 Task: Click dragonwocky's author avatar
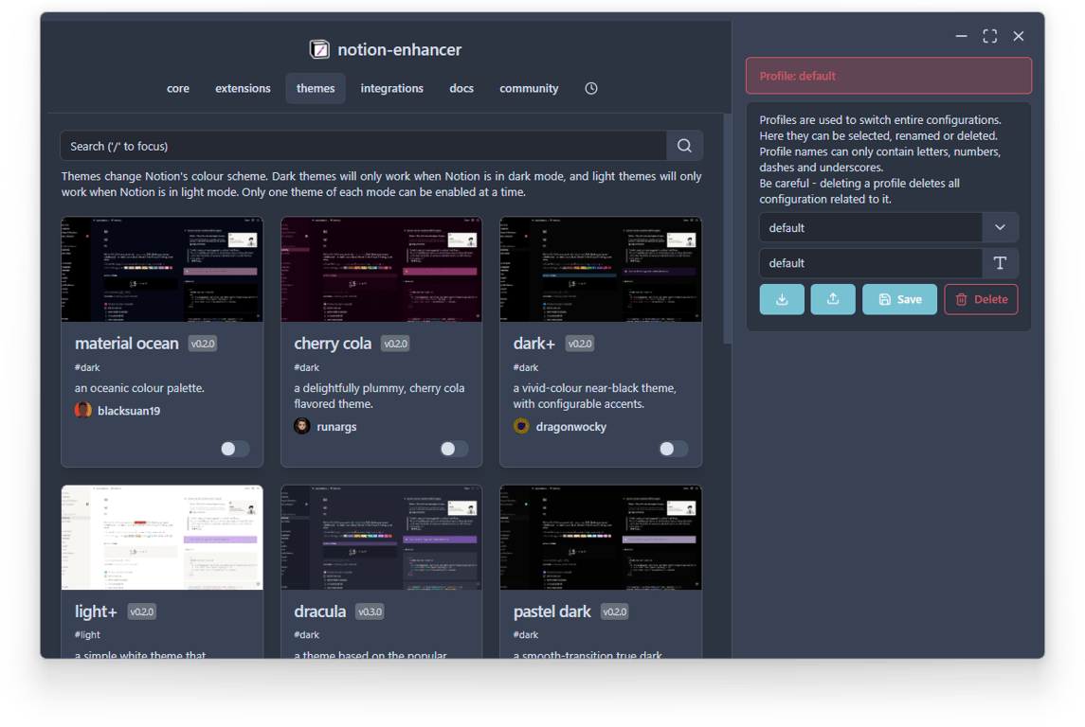coord(521,426)
